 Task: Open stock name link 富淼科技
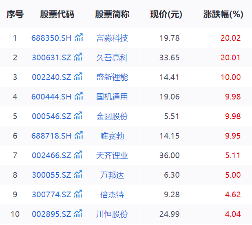tap(112, 38)
